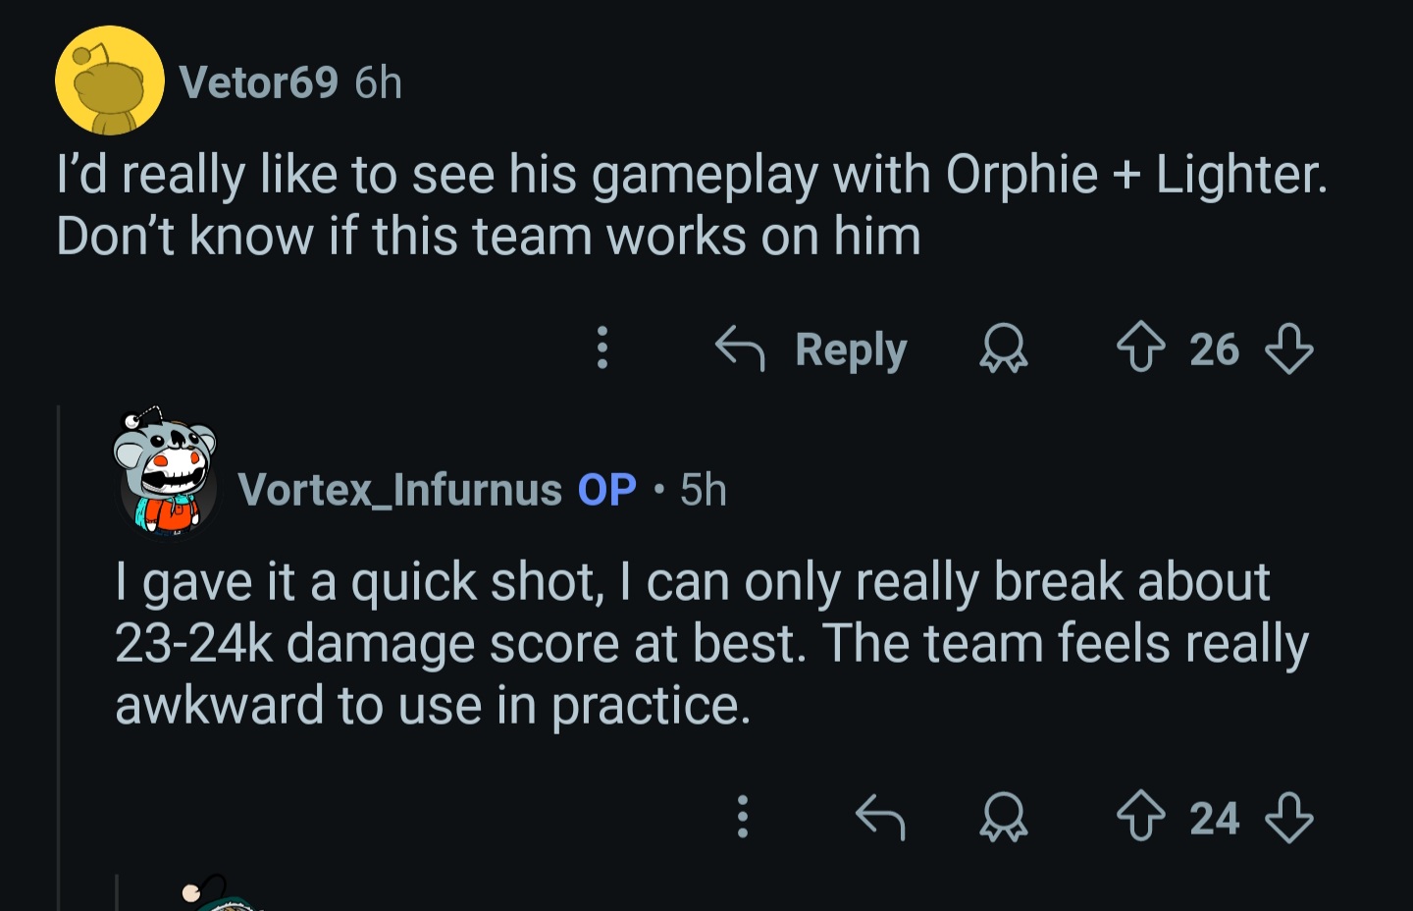Tap the 5h timestamp on the reply
Screen dimensions: 1413x911
[x=704, y=489]
